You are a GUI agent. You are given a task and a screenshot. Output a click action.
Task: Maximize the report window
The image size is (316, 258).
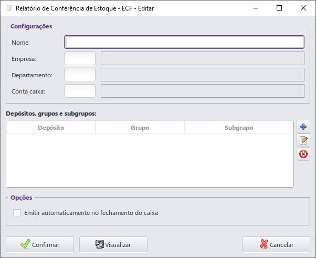(279, 8)
